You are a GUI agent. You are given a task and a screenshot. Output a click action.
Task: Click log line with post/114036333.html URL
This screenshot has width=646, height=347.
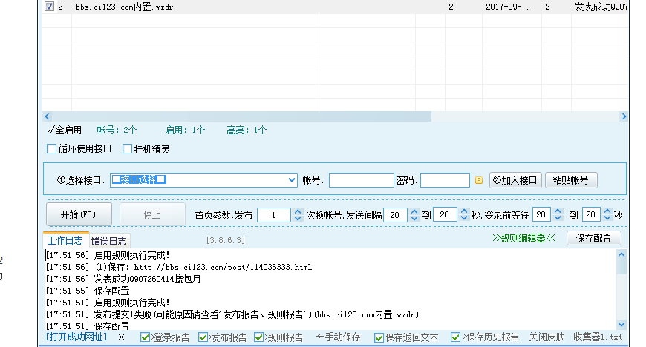tap(179, 268)
